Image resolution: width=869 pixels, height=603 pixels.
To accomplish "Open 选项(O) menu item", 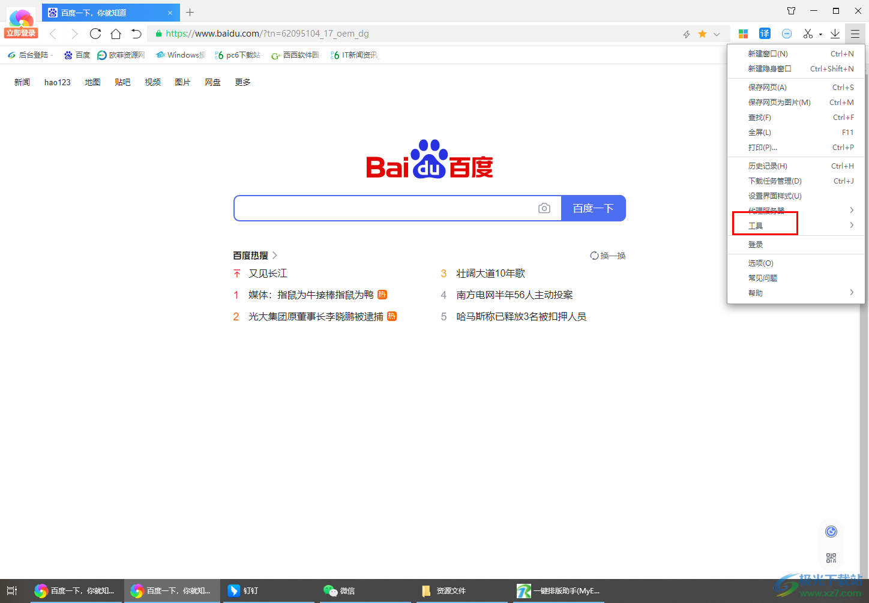I will coord(796,263).
